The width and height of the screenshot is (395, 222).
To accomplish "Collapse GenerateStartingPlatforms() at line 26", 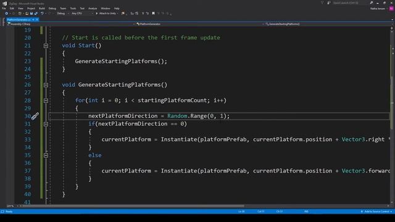I will (x=46, y=85).
